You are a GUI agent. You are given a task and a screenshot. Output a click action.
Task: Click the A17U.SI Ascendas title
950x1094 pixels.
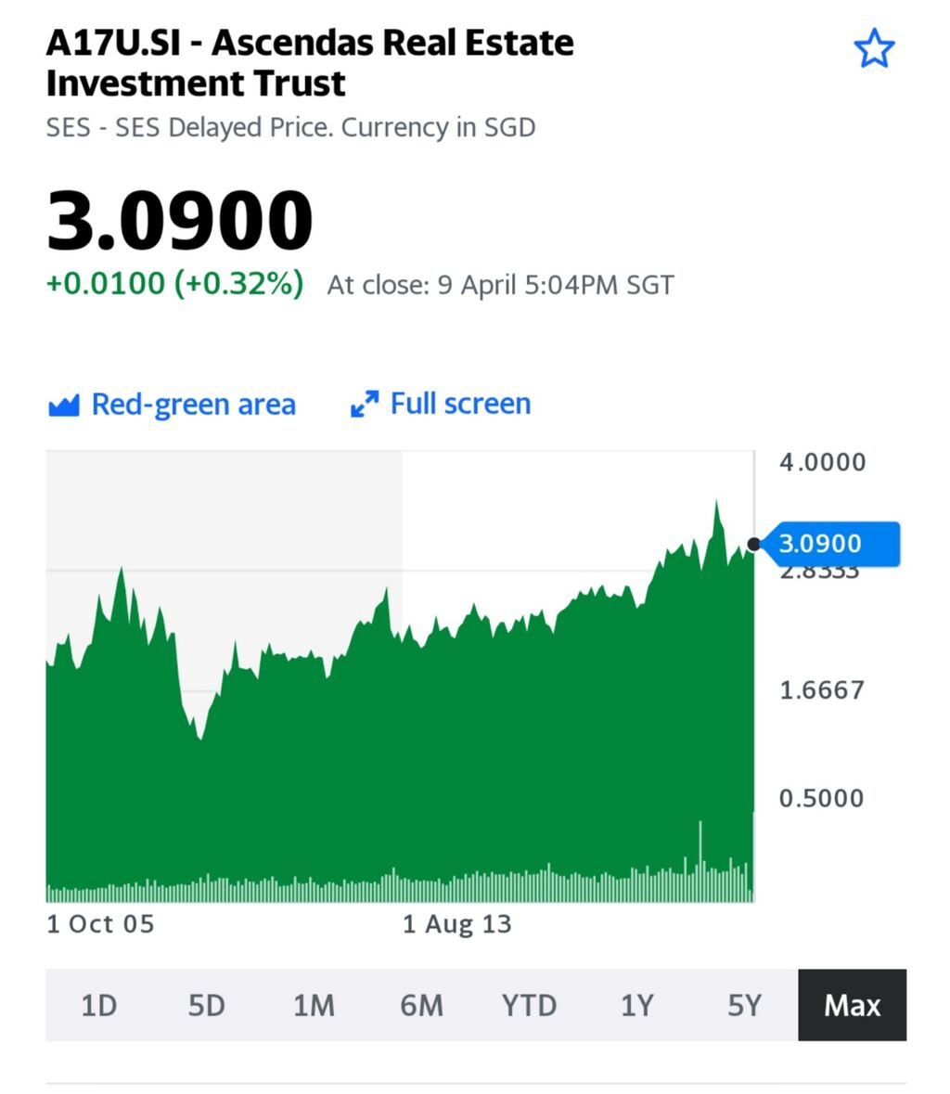pos(310,63)
